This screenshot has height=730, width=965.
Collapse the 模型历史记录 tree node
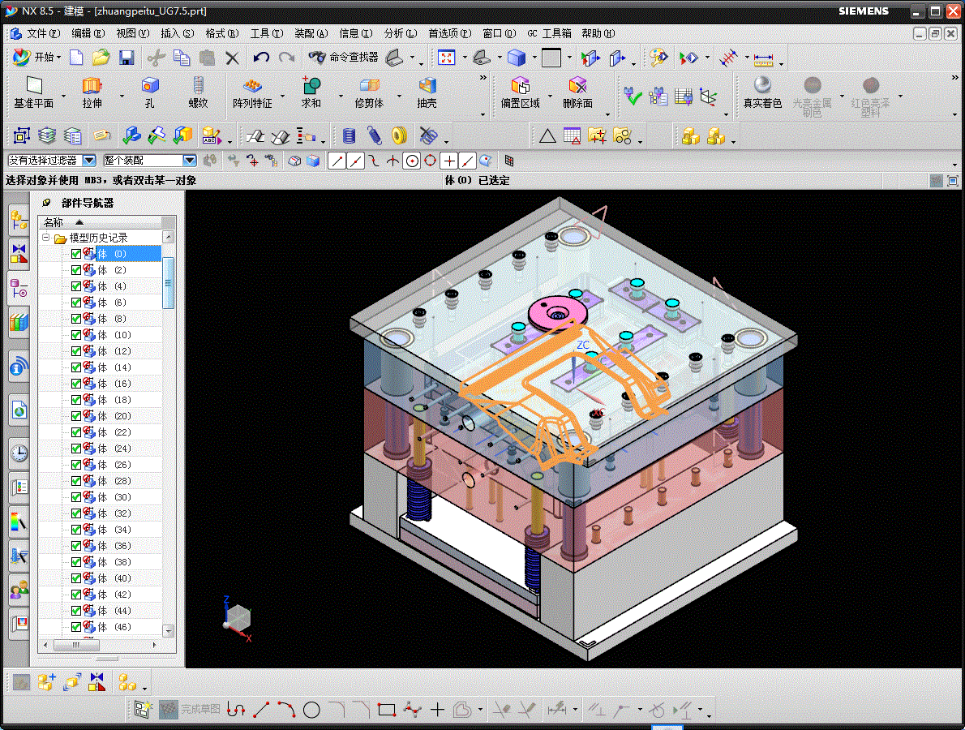45,237
